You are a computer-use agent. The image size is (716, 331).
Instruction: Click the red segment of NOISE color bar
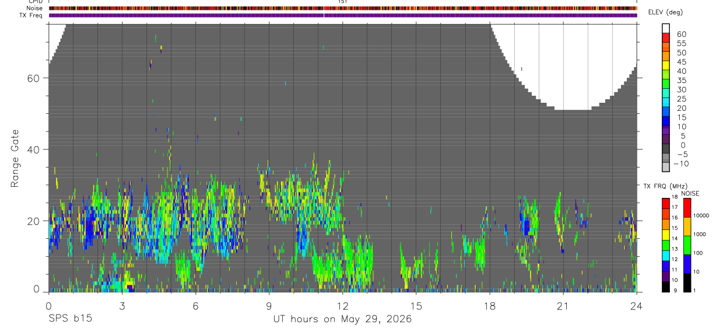coord(688,208)
